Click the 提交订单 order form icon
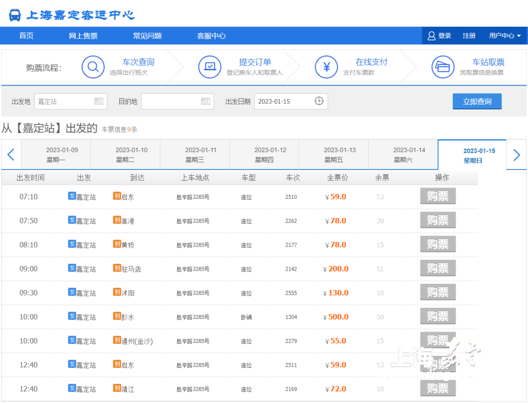 [x=210, y=67]
